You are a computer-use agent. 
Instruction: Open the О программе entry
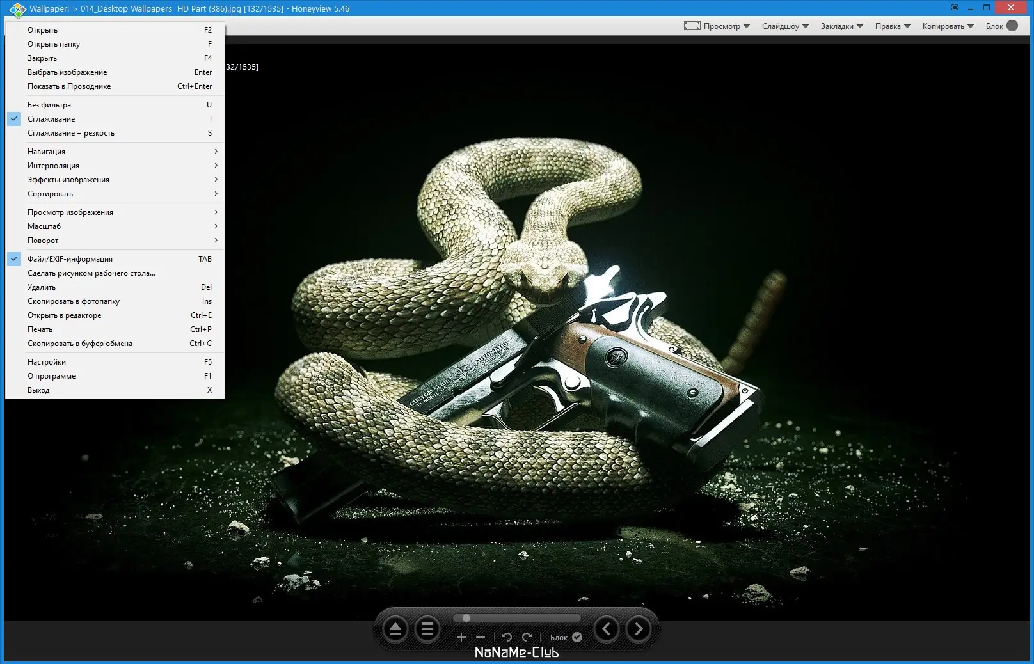[x=115, y=376]
